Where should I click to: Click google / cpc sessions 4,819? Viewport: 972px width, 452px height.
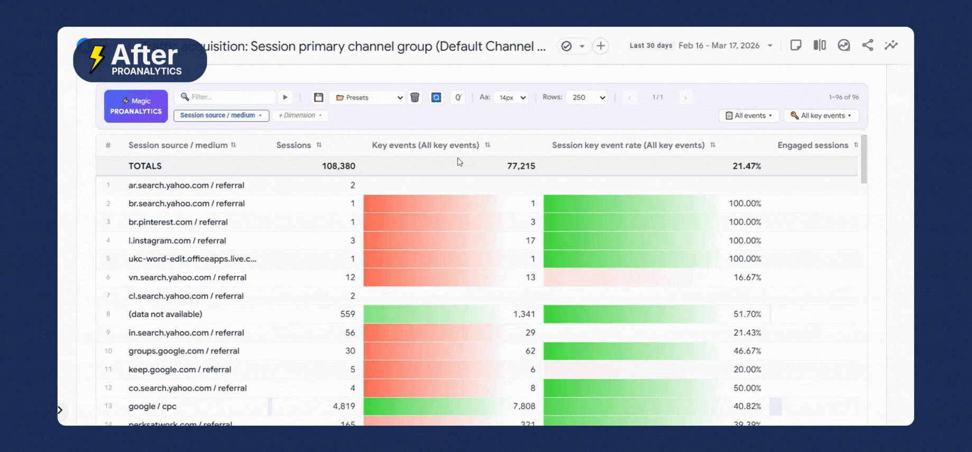coord(344,406)
